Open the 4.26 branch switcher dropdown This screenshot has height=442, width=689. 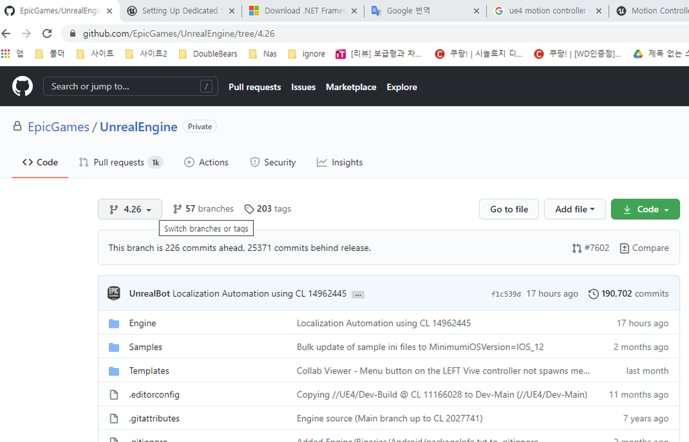pyautogui.click(x=130, y=209)
